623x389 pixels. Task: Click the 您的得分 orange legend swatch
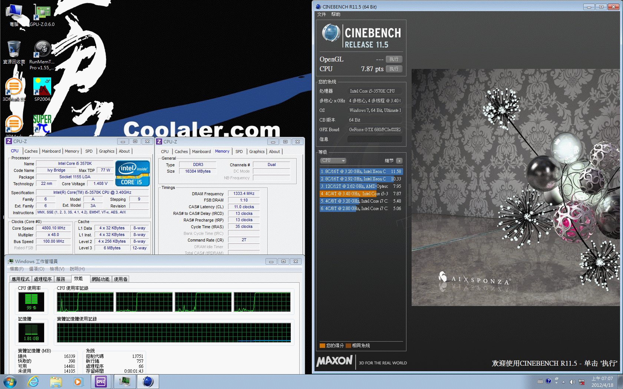[x=322, y=346]
